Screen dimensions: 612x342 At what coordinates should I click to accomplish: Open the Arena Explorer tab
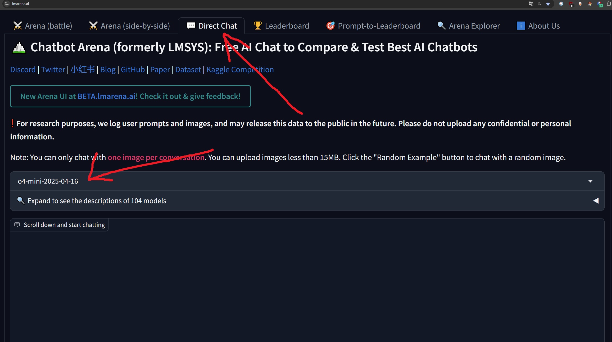click(469, 26)
